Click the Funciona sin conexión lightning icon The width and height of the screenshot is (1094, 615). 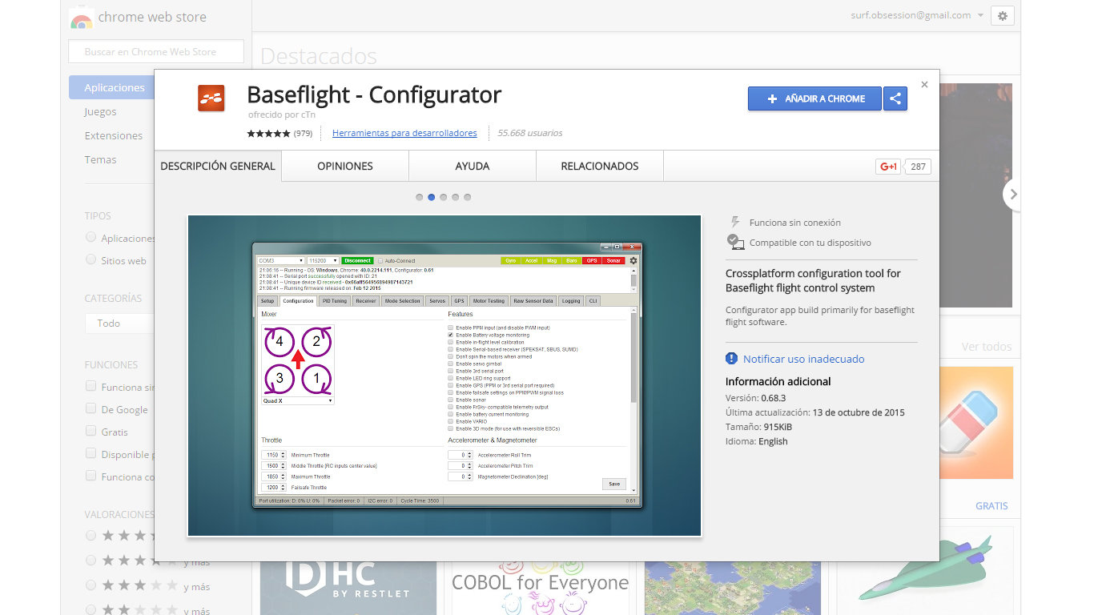point(735,223)
